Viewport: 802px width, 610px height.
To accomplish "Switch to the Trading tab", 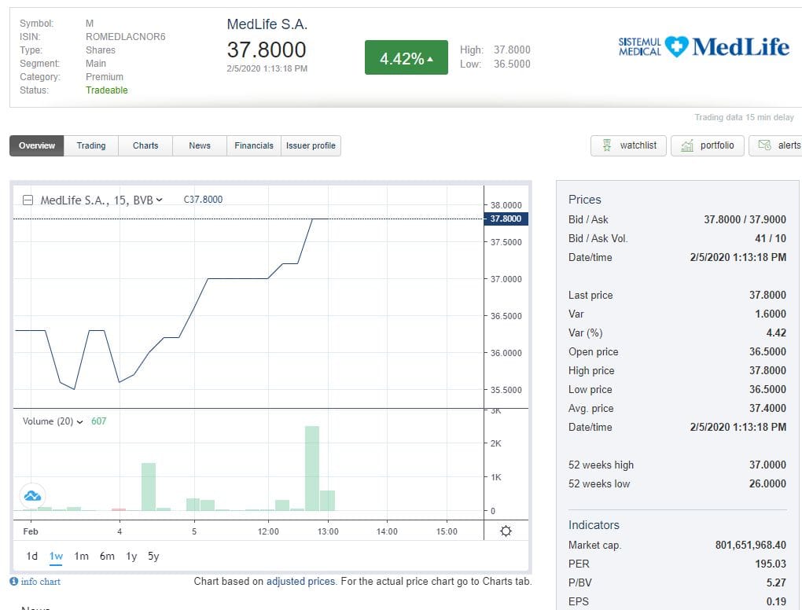I will click(x=91, y=145).
